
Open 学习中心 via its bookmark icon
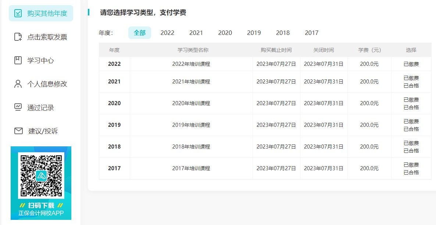tap(17, 60)
